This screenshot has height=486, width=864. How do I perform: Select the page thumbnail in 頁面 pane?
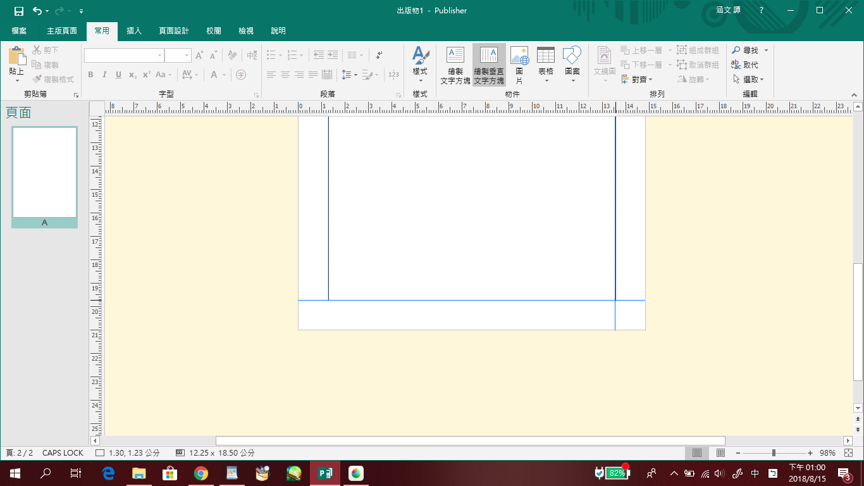pos(44,172)
